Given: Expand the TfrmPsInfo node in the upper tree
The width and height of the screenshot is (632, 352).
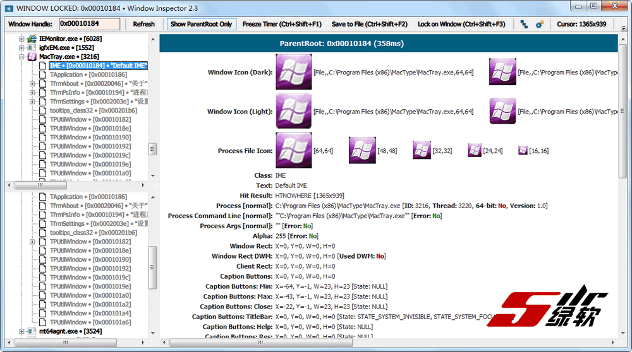Looking at the screenshot, I should pyautogui.click(x=32, y=93).
